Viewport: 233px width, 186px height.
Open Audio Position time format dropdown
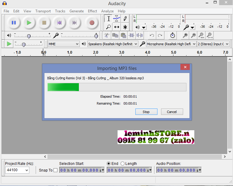(200, 170)
